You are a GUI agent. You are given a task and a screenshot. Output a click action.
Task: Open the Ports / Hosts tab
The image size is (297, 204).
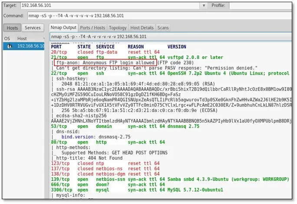pos(92,28)
